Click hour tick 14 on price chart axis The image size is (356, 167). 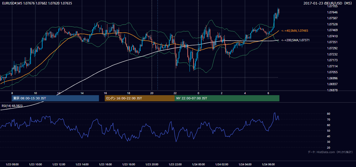click(82, 93)
